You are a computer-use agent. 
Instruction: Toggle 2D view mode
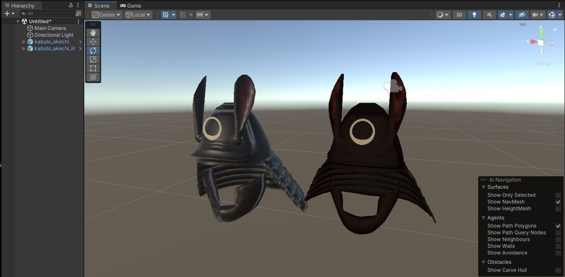click(x=459, y=15)
